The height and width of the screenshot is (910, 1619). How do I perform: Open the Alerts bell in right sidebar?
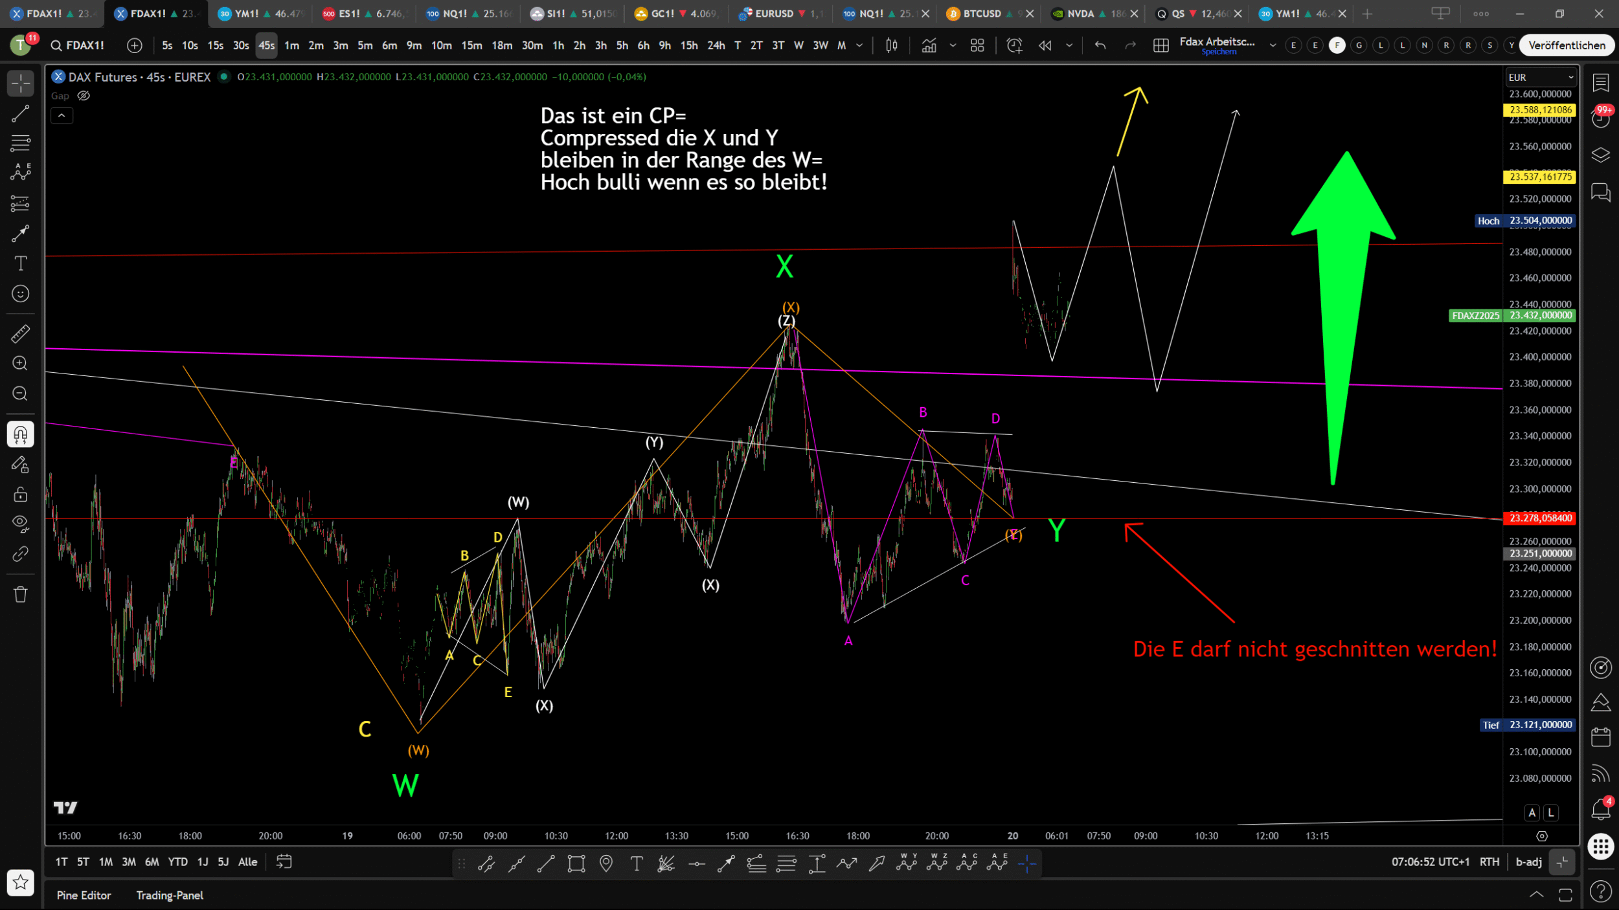pos(1600,809)
